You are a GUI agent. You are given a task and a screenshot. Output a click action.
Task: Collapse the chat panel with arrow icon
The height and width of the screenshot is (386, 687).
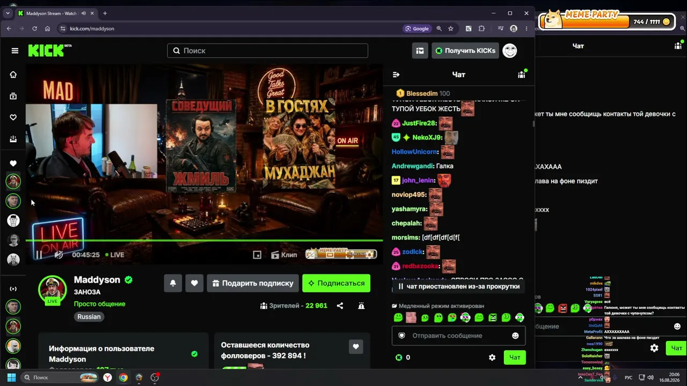tap(396, 75)
